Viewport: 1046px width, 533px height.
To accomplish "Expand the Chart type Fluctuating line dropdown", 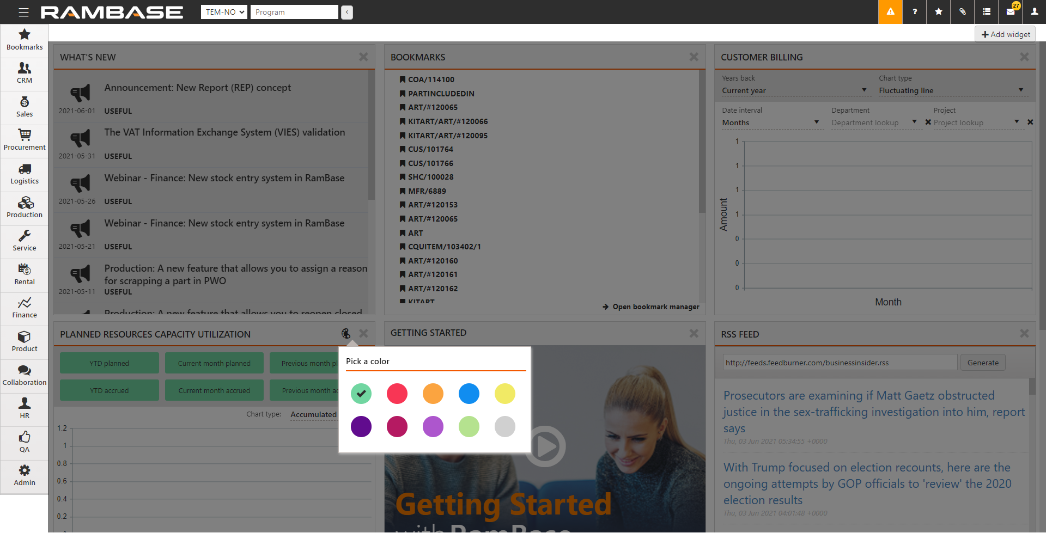I will pyautogui.click(x=951, y=90).
